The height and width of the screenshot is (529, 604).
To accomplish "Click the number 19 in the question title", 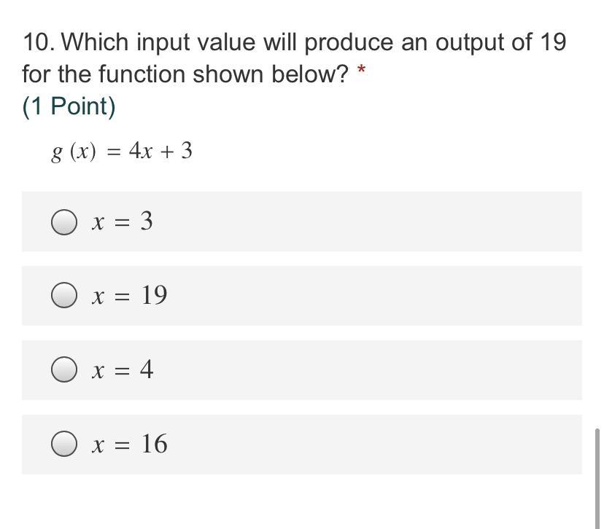I will pos(552,43).
